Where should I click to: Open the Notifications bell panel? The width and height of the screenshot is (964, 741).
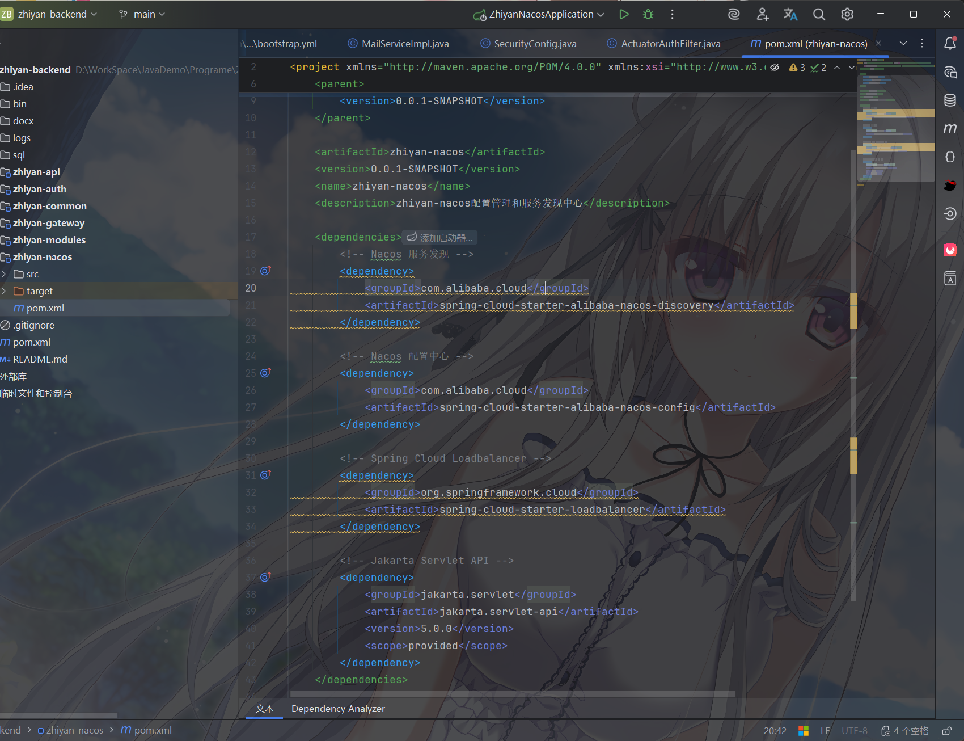click(x=950, y=44)
